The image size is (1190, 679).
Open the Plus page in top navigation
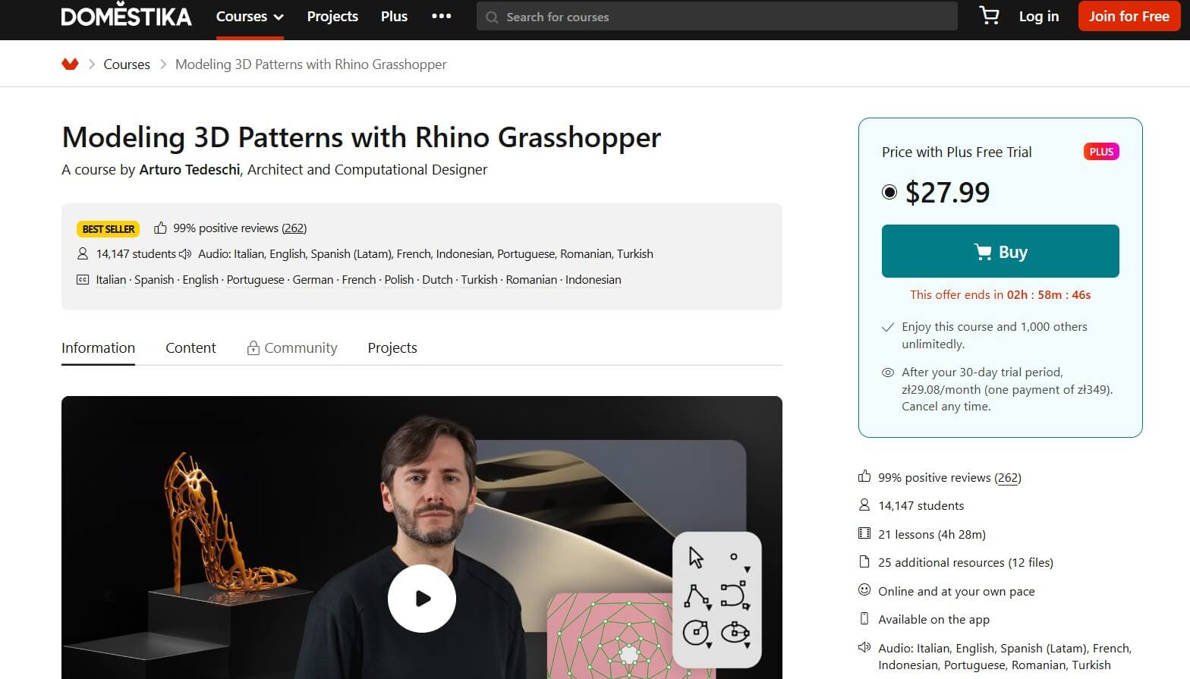394,17
